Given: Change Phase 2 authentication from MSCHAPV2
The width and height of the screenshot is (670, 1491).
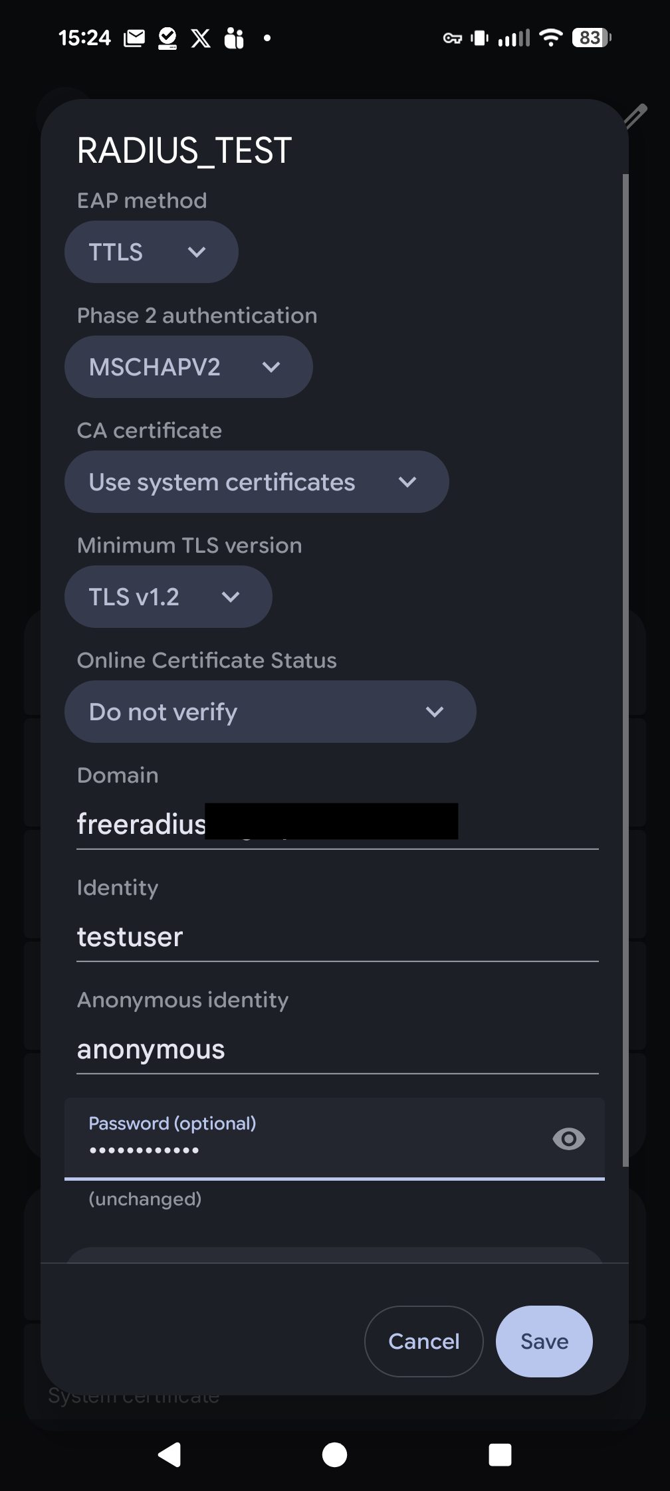Looking at the screenshot, I should click(188, 366).
